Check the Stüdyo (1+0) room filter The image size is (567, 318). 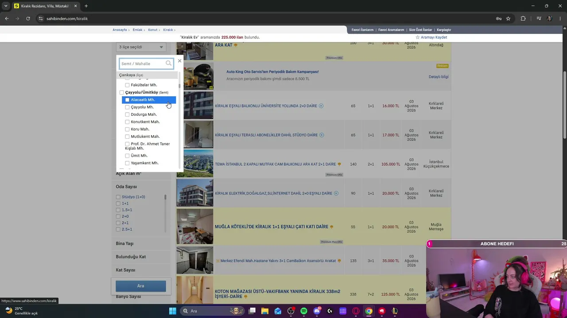tap(118, 197)
